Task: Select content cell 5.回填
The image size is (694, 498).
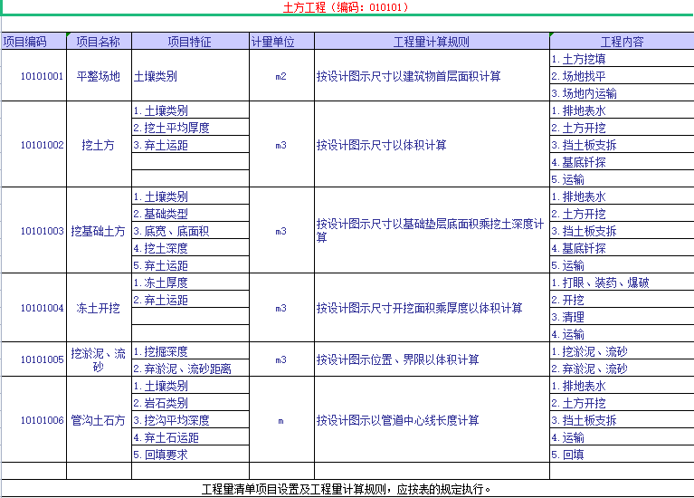Action: point(622,455)
